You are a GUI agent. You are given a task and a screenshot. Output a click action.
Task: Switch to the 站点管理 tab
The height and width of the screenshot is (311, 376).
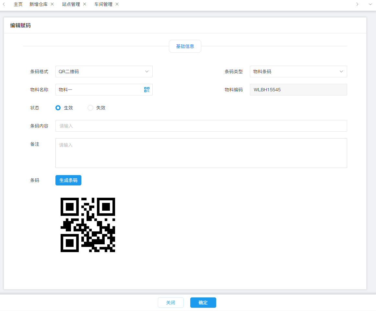pos(71,4)
